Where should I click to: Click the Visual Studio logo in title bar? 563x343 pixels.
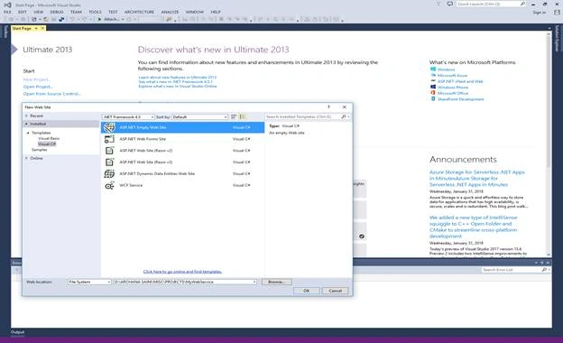pos(7,5)
